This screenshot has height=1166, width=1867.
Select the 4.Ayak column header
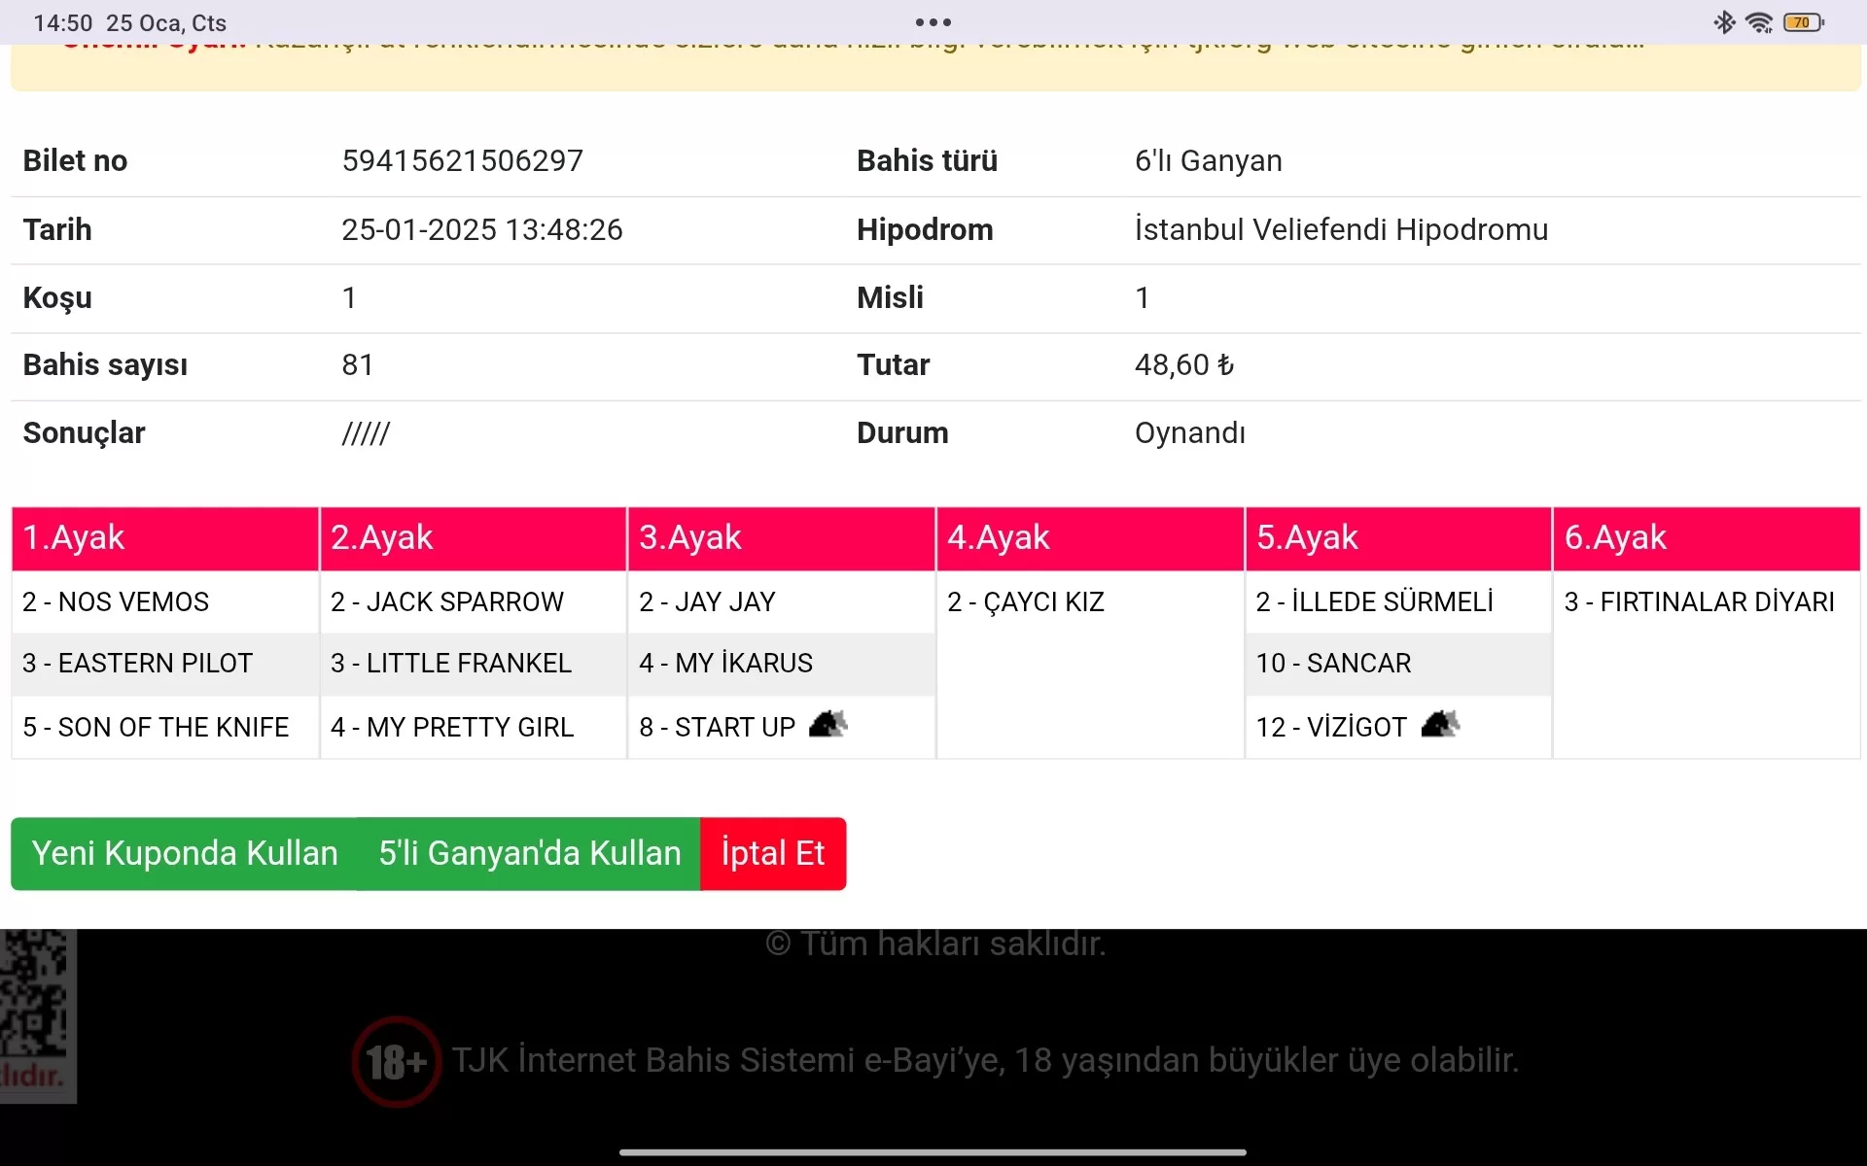tap(1090, 537)
